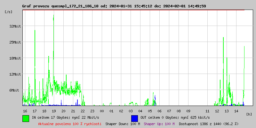Click the '13' hour axis label

[227, 111]
